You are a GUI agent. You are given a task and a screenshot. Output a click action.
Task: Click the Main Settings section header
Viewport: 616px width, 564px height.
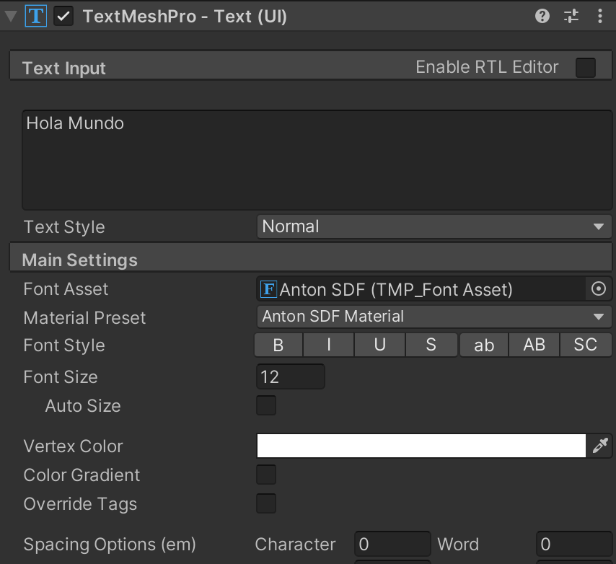coord(79,260)
